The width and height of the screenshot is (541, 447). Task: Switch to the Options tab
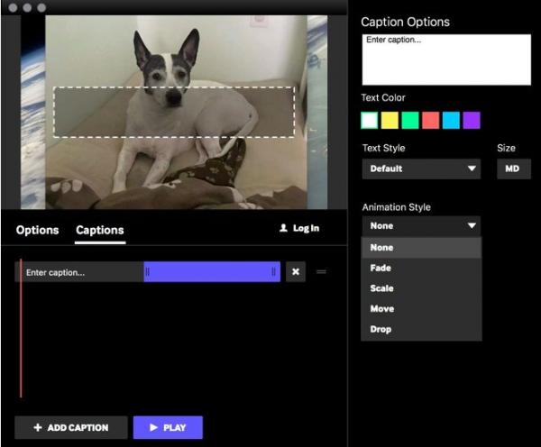coord(37,230)
